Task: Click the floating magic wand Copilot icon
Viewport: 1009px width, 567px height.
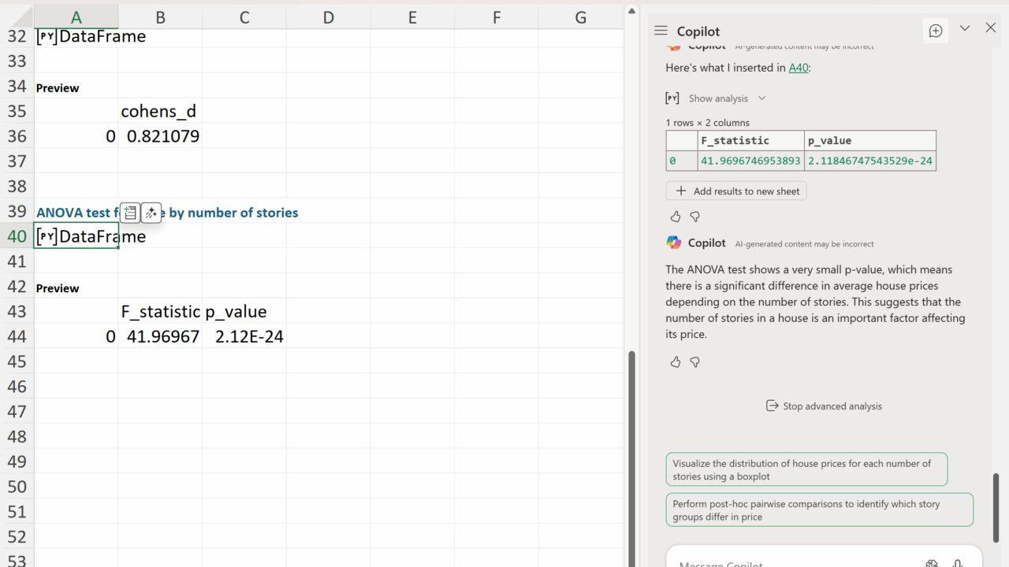Action: tap(151, 213)
